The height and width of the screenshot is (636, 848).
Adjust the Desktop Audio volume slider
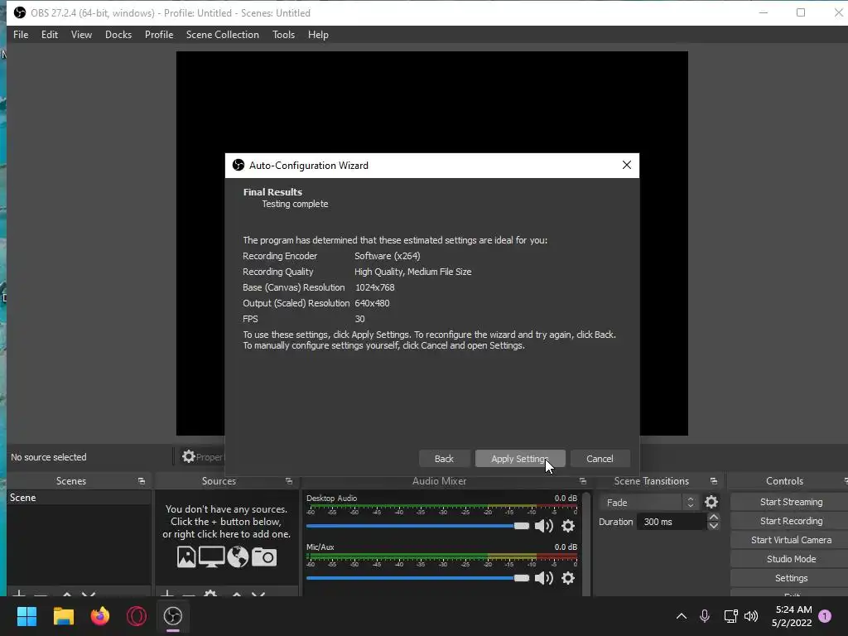(417, 526)
